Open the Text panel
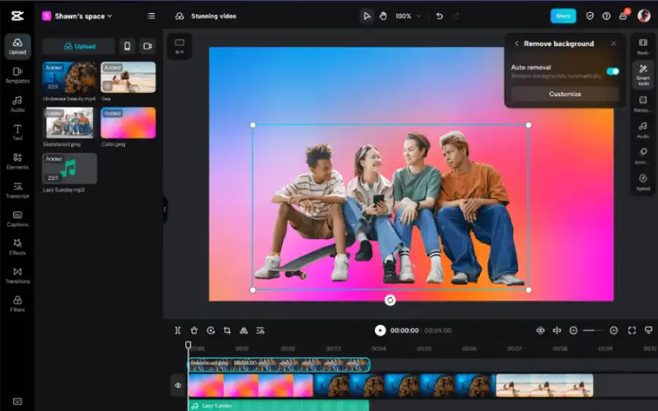The image size is (658, 411). click(18, 132)
